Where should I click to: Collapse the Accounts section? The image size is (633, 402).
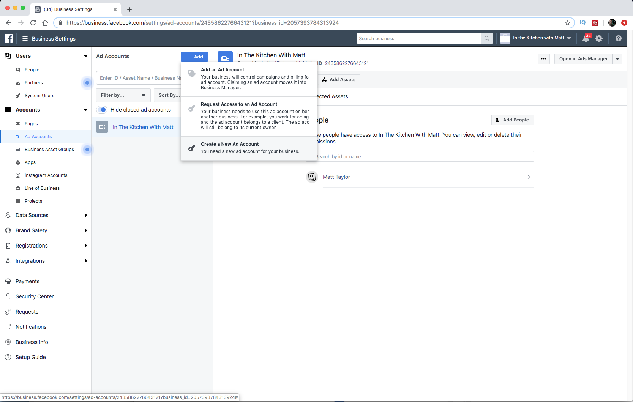click(86, 110)
